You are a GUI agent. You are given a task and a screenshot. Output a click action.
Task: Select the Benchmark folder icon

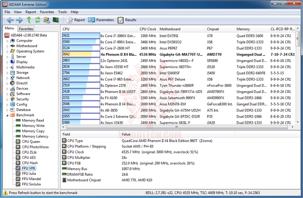(x=13, y=115)
